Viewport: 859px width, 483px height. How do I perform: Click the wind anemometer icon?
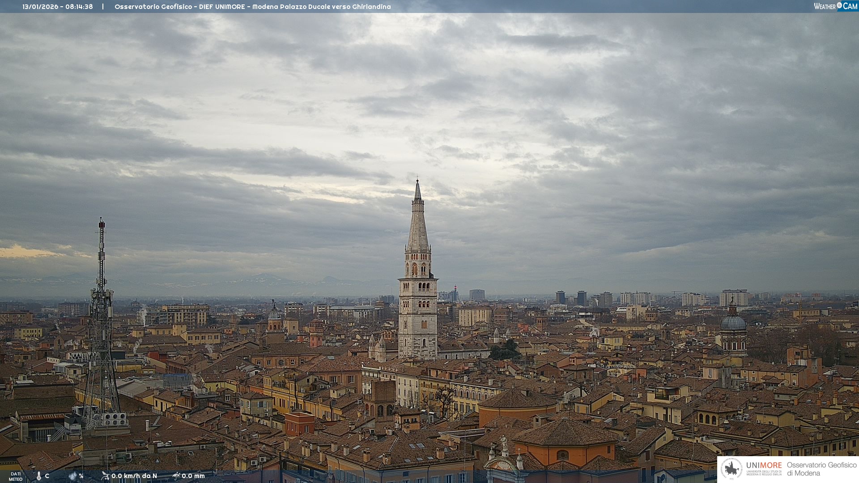105,476
